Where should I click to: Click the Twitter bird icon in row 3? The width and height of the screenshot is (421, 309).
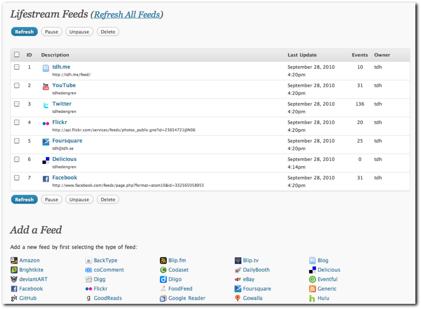pyautogui.click(x=46, y=105)
